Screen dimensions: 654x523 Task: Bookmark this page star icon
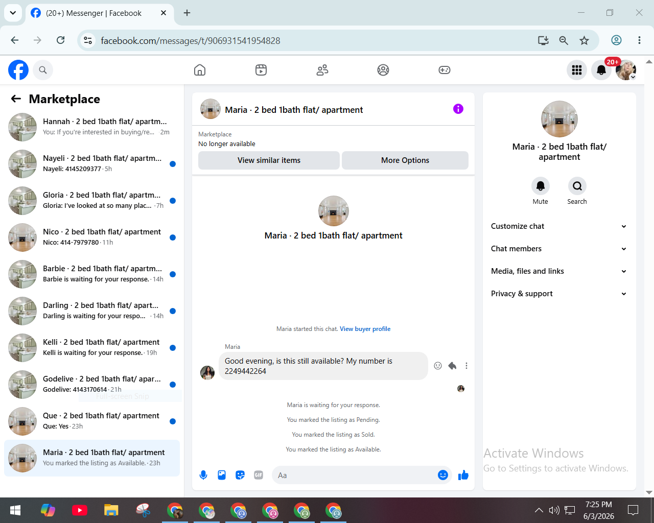pyautogui.click(x=585, y=40)
